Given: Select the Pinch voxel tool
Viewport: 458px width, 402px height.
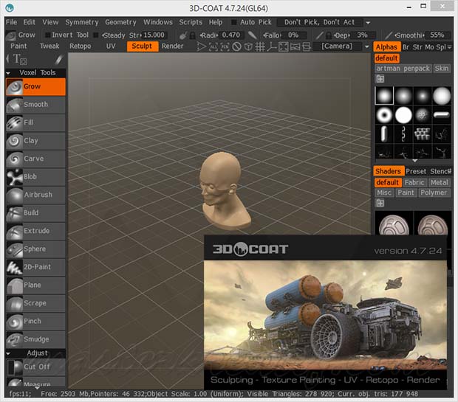Looking at the screenshot, I should tap(35, 322).
